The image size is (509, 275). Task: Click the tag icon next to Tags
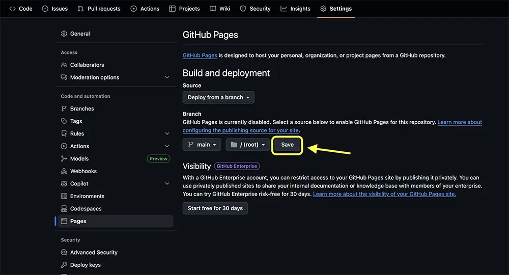[x=64, y=121]
